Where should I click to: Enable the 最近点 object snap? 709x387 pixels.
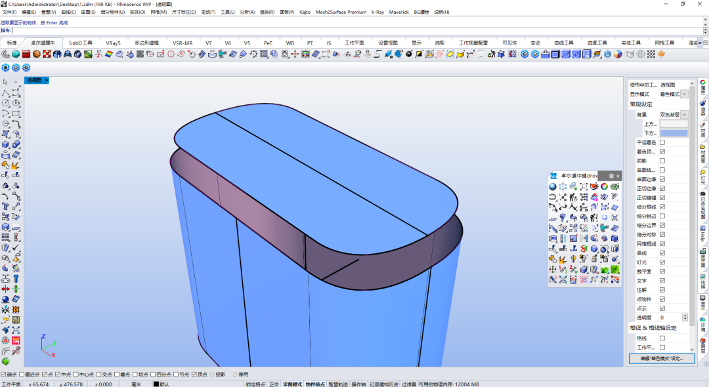[22, 375]
